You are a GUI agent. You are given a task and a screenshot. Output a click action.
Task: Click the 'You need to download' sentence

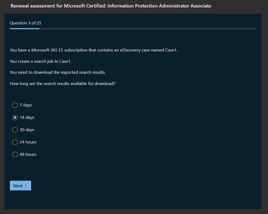[x=58, y=72]
